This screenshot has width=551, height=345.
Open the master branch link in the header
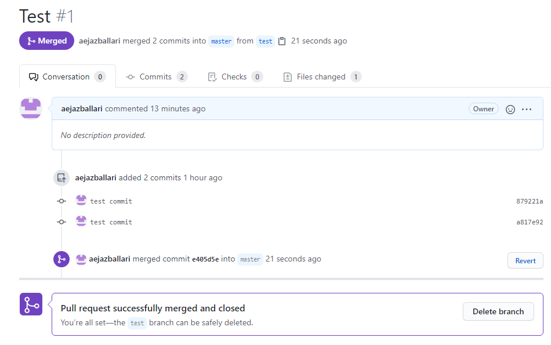(221, 41)
